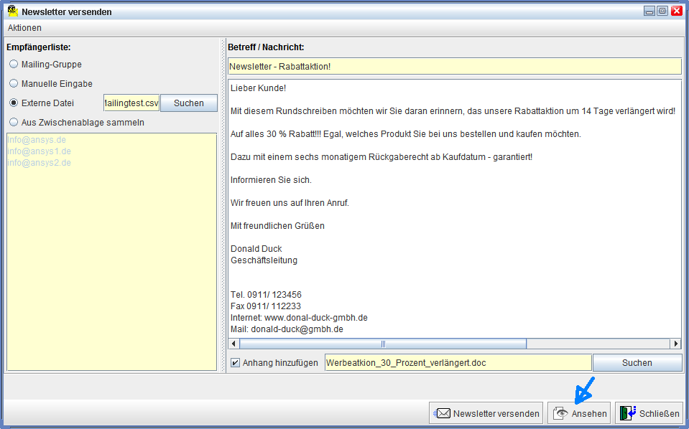Viewport: 689px width, 429px height.
Task: Click the mailingtest.csv file path field
Action: (x=131, y=103)
